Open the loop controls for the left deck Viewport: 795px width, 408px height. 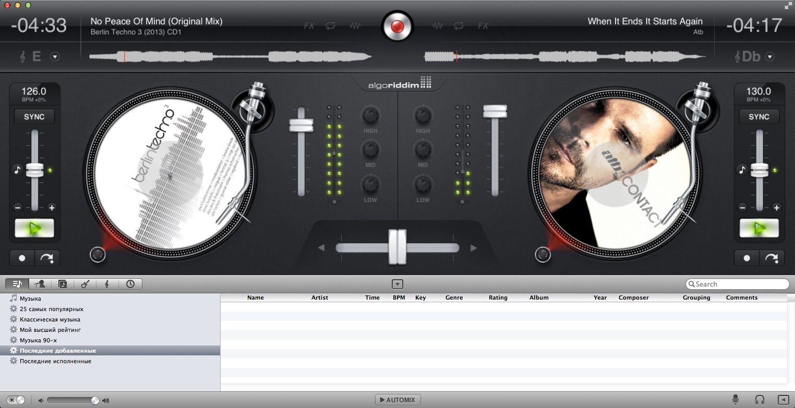[331, 25]
